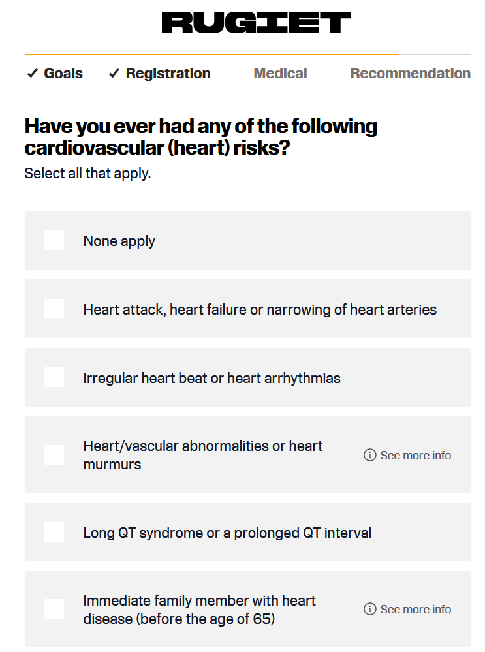Check Heart/vascular abnormalities or heart murmurs box
This screenshot has width=485, height=652.
[x=54, y=455]
